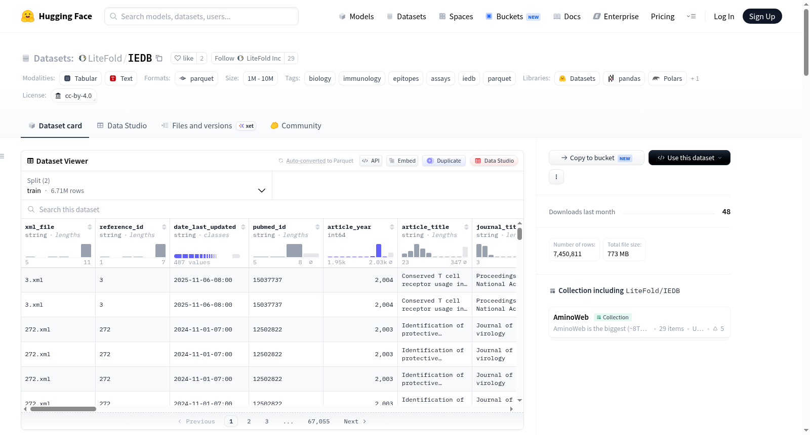Open the more navigation menu icon
Screen dimensions: 810x435
click(691, 16)
